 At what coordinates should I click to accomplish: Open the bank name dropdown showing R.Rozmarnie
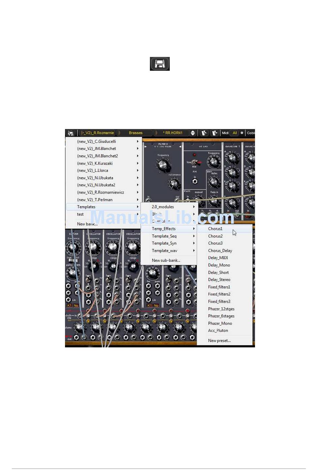point(98,133)
